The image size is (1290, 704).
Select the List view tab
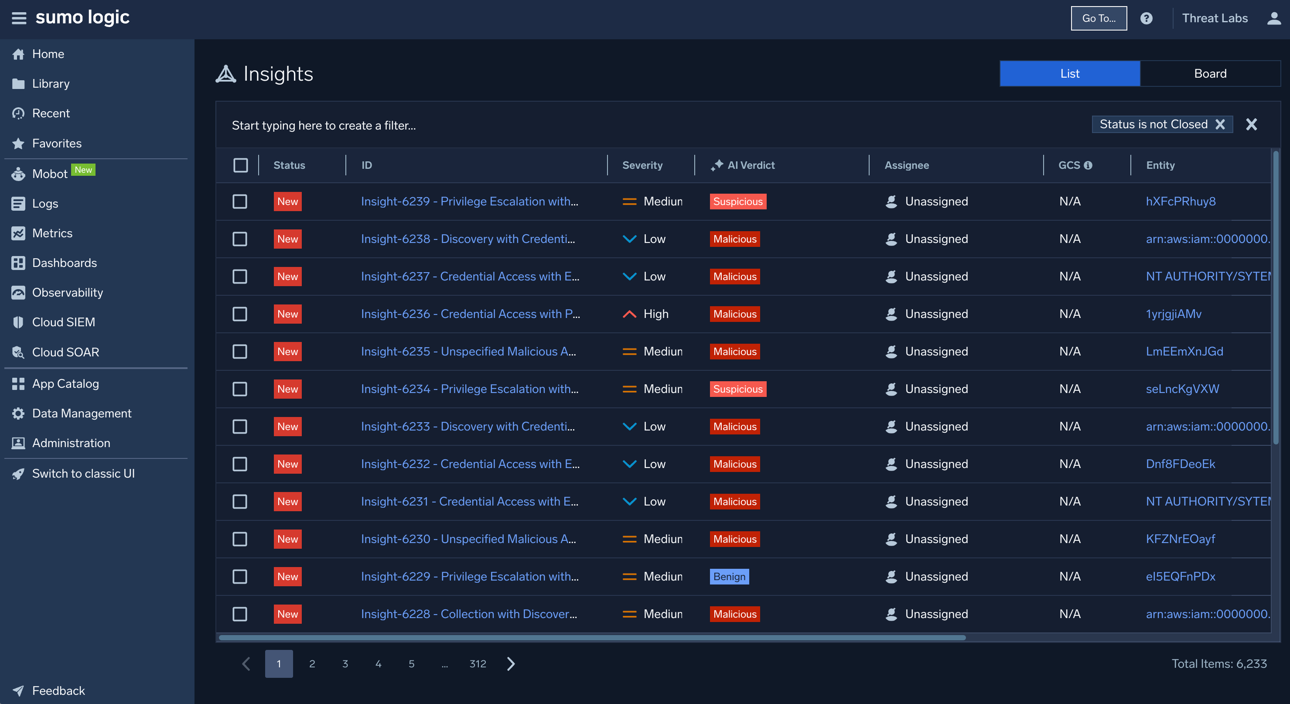click(1070, 74)
